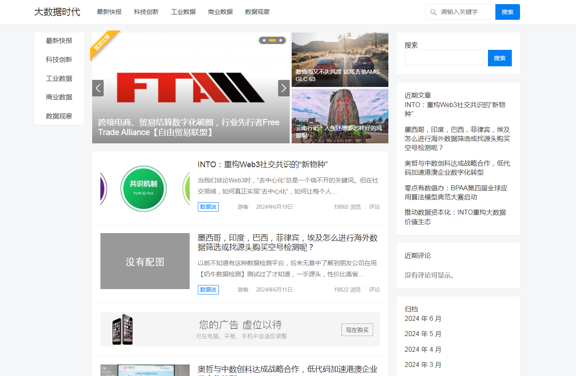Click the 共识机制 article thumbnail

click(145, 188)
